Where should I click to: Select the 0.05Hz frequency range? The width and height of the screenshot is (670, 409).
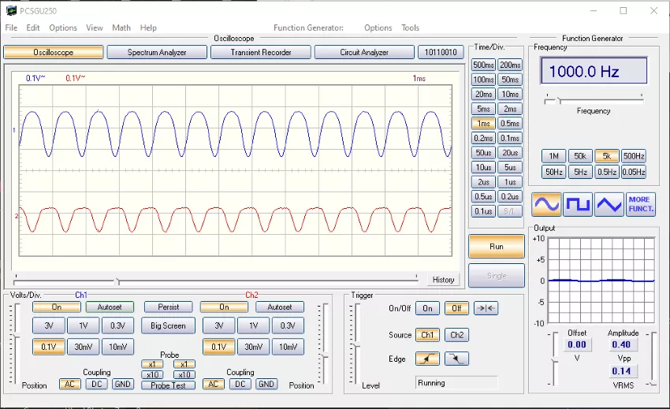(633, 173)
